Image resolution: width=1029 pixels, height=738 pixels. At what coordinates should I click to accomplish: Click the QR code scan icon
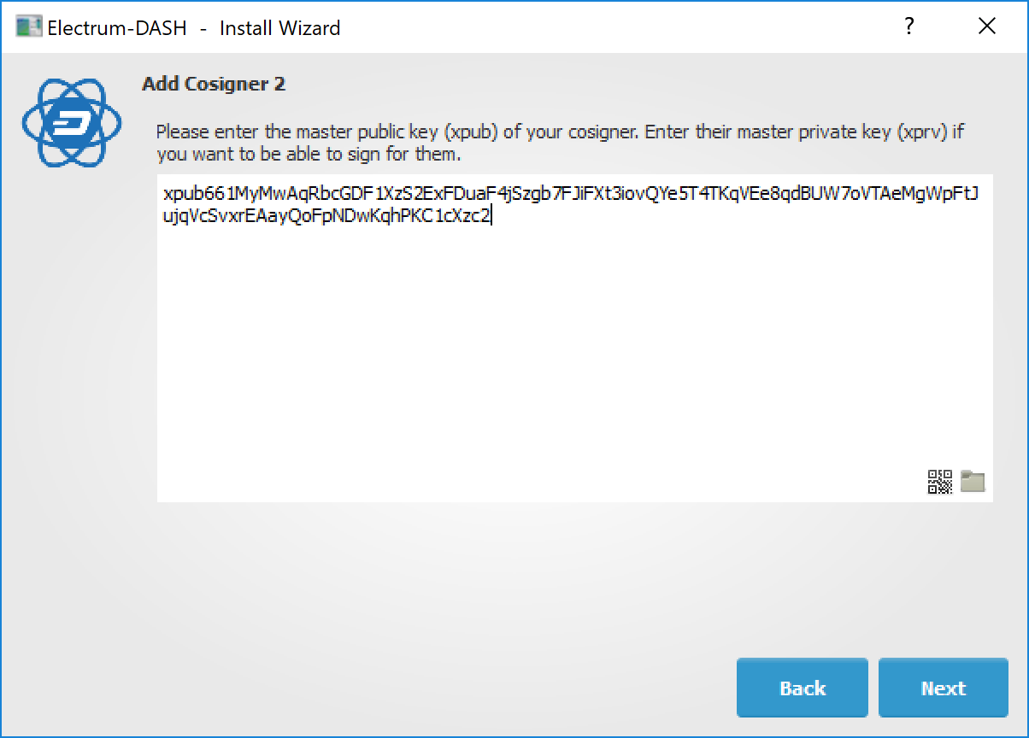pos(939,482)
